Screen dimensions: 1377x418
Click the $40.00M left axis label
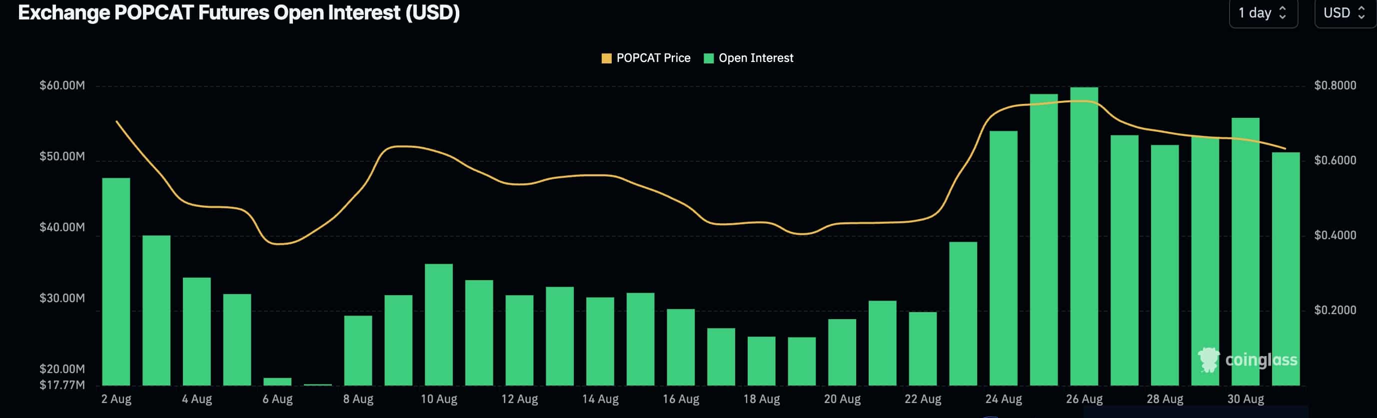(62, 227)
